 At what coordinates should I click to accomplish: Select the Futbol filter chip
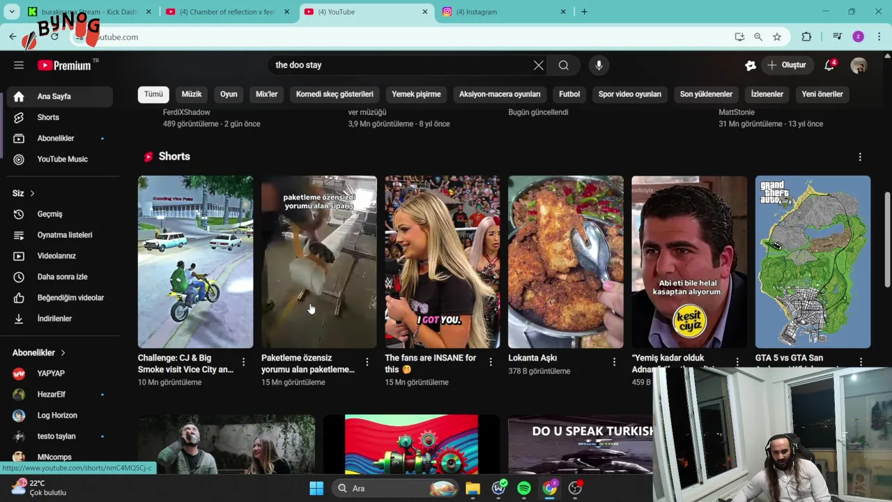[569, 94]
